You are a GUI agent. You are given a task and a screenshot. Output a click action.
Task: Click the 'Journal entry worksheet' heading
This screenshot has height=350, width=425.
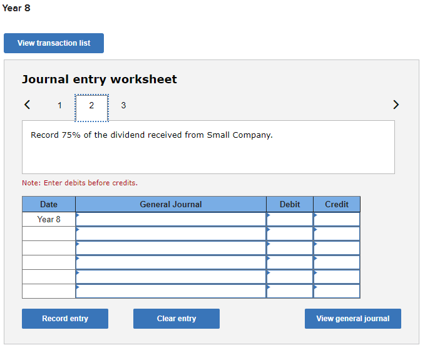(x=99, y=80)
